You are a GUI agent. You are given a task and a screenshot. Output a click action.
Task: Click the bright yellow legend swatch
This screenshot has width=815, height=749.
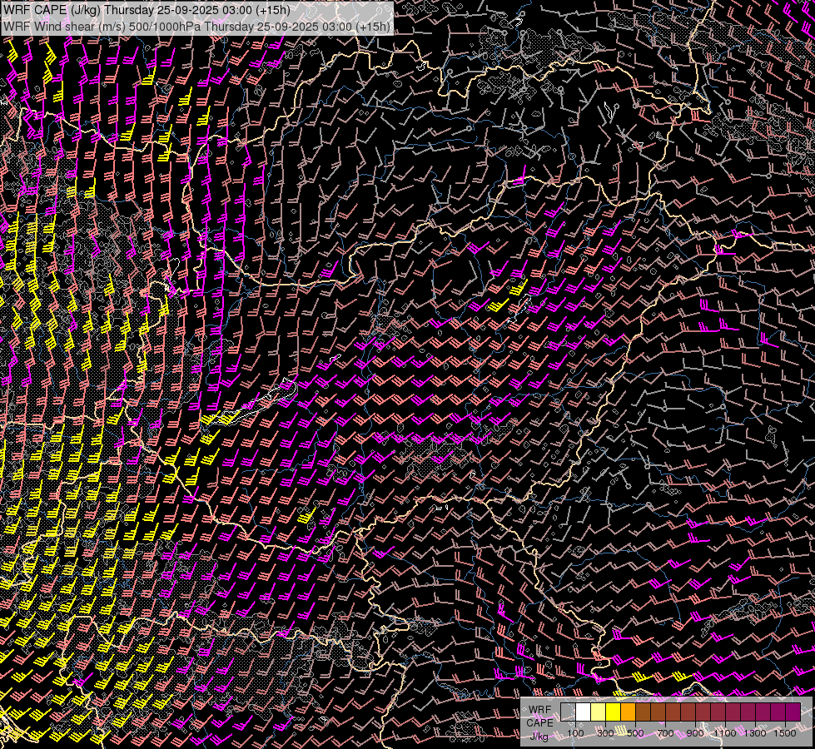pos(614,712)
